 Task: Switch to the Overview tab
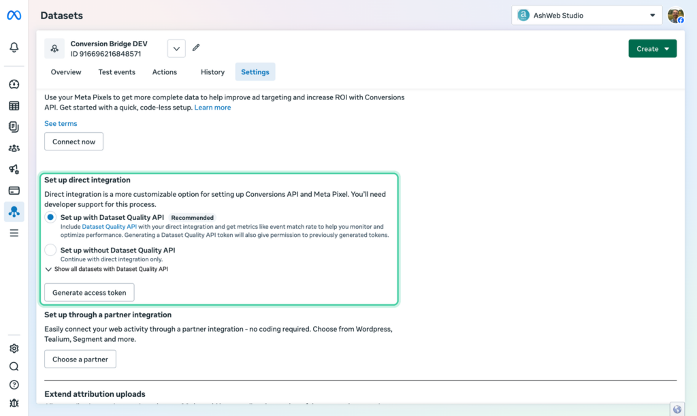click(66, 72)
